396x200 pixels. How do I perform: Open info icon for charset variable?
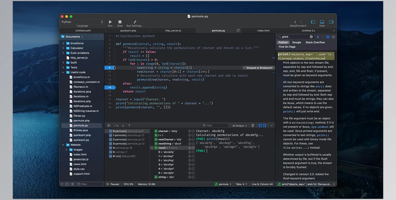[190, 131]
